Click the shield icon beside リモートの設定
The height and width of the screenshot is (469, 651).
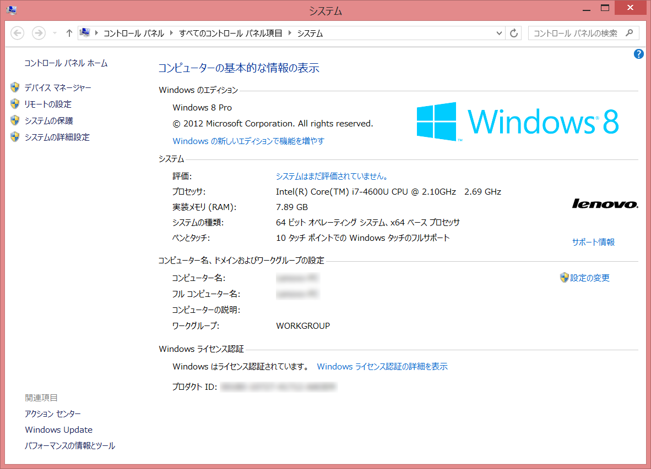point(15,103)
